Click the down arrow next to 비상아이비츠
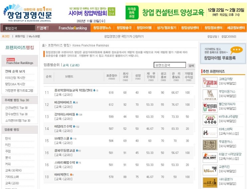247x189 pixels. tap(74, 102)
